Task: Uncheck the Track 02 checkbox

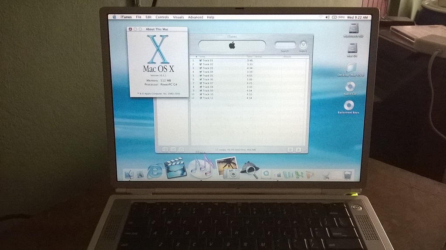Action: point(200,64)
